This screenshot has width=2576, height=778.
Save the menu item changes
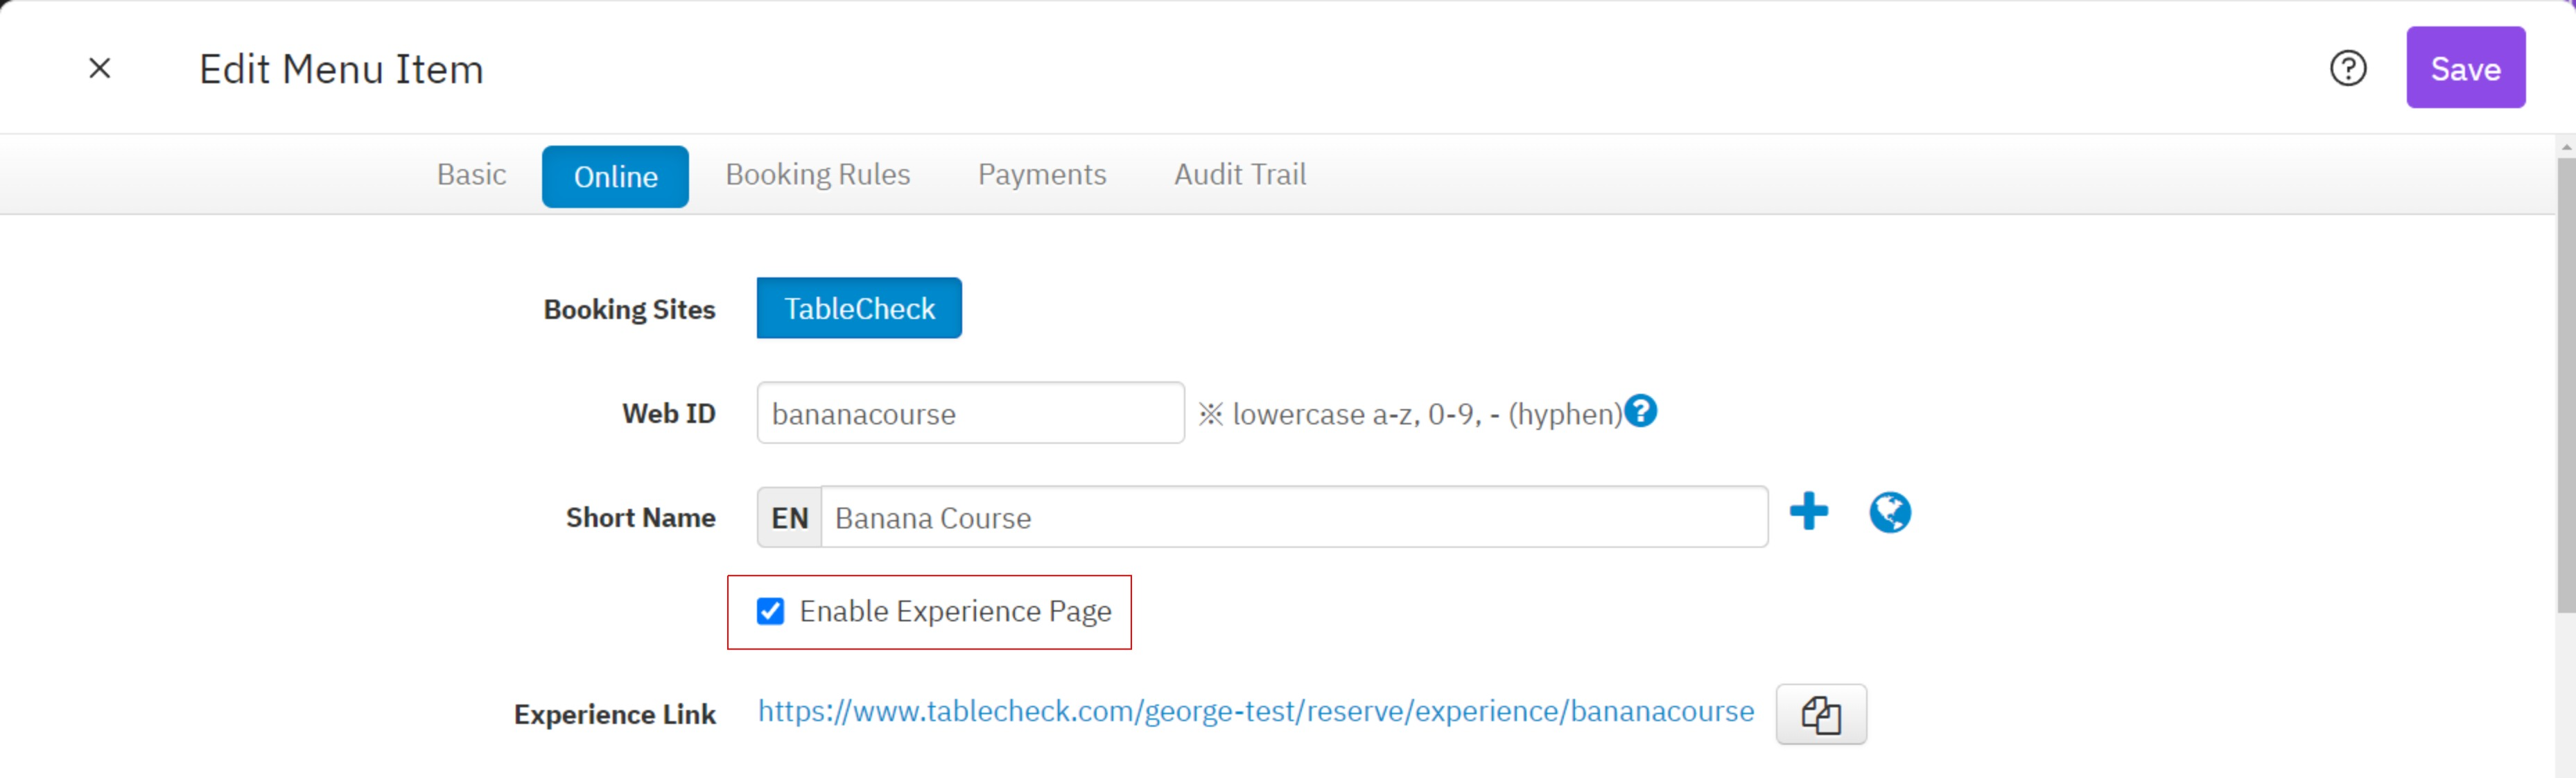(2465, 67)
